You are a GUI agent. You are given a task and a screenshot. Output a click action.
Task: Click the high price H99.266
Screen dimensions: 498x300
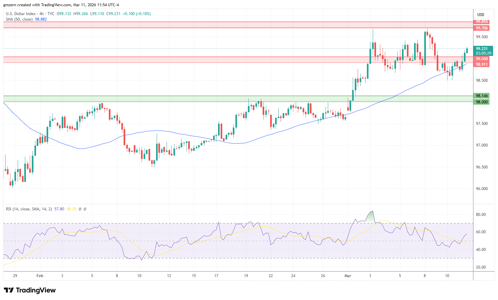pyautogui.click(x=81, y=14)
